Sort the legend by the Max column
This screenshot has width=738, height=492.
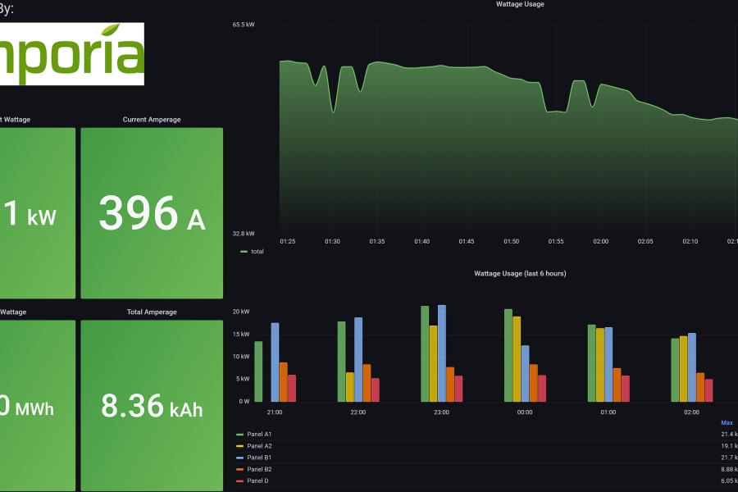727,422
